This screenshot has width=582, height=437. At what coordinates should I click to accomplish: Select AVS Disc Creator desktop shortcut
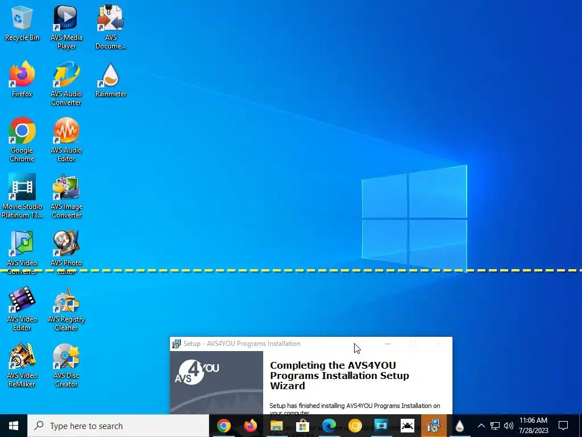coord(66,366)
